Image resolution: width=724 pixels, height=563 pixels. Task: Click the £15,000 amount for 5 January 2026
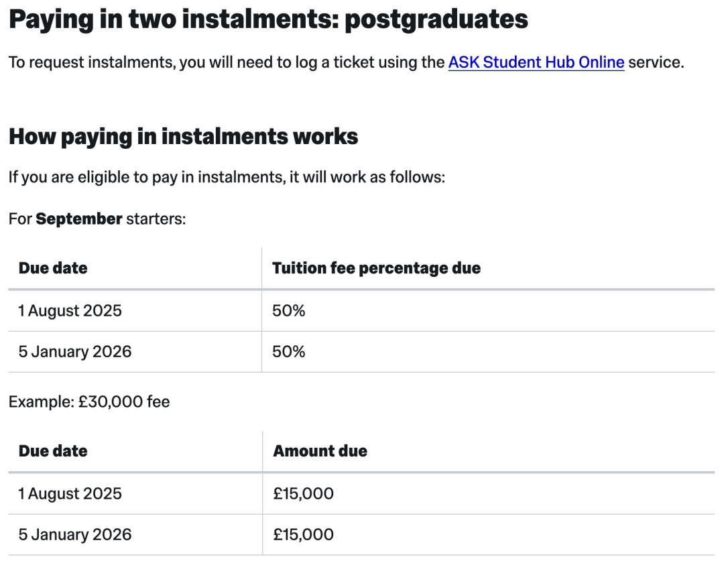coord(303,534)
